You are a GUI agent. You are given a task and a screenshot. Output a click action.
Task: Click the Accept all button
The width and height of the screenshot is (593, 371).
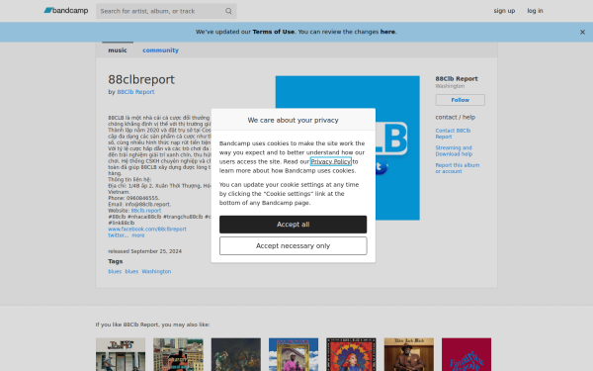293,225
